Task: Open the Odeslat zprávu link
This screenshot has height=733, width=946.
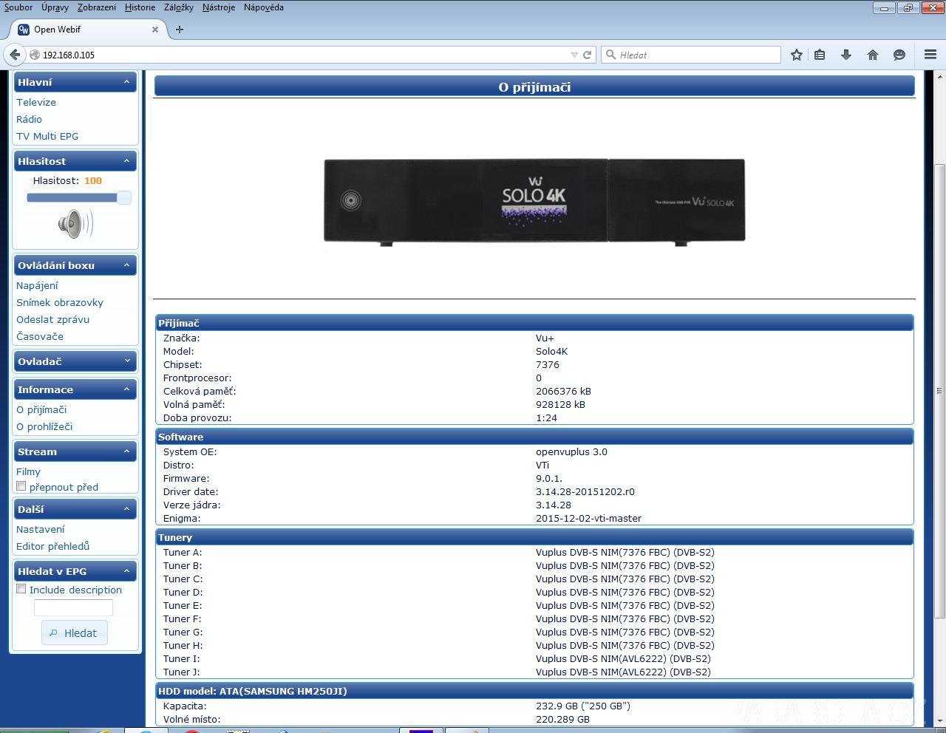Action: click(52, 319)
